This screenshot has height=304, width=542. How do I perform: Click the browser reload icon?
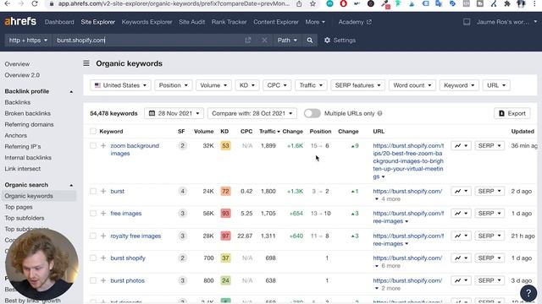[35, 3]
